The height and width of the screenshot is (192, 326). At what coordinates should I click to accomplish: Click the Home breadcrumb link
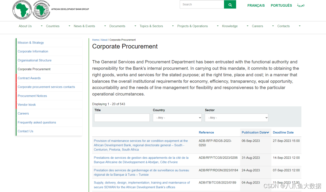click(95, 40)
